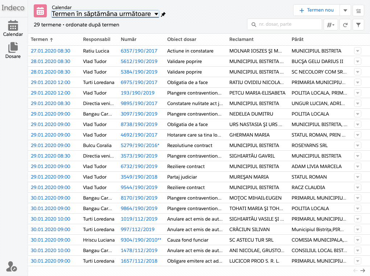Image resolution: width=370 pixels, height=276 pixels.
Task: Open termen 27.01.2020 08:30 link
Action: pyautogui.click(x=50, y=51)
